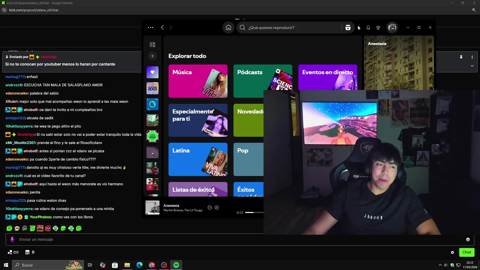Open the Eventos en directo card
Image resolution: width=480 pixels, height=270 pixels.
pyautogui.click(x=328, y=78)
